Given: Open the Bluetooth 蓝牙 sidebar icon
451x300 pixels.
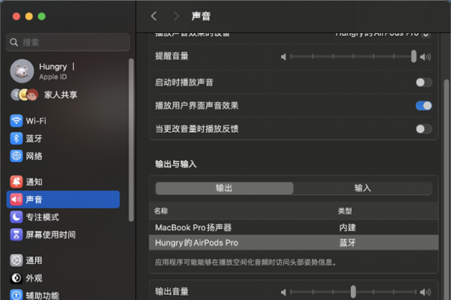Looking at the screenshot, I should pyautogui.click(x=17, y=138).
